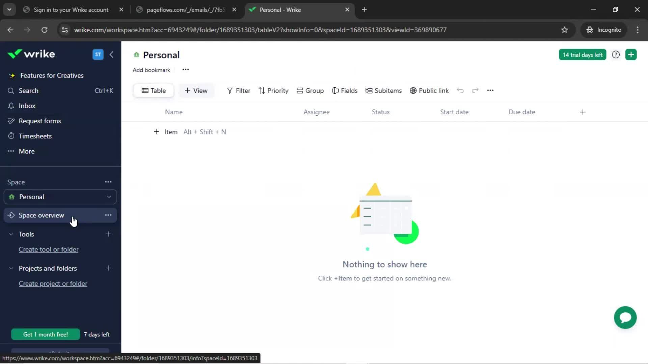
Task: Add a project or folder with plus icon
Action: click(x=108, y=268)
